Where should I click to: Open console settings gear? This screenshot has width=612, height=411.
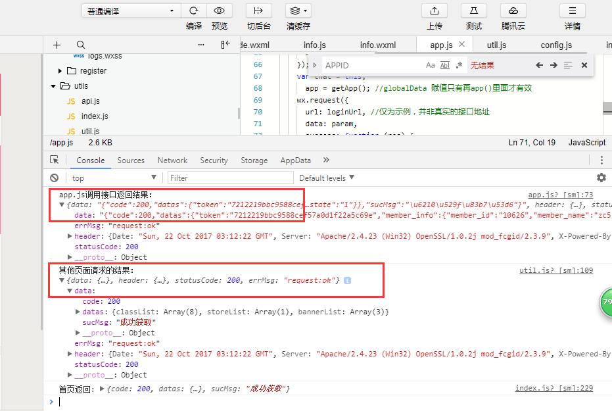601,178
